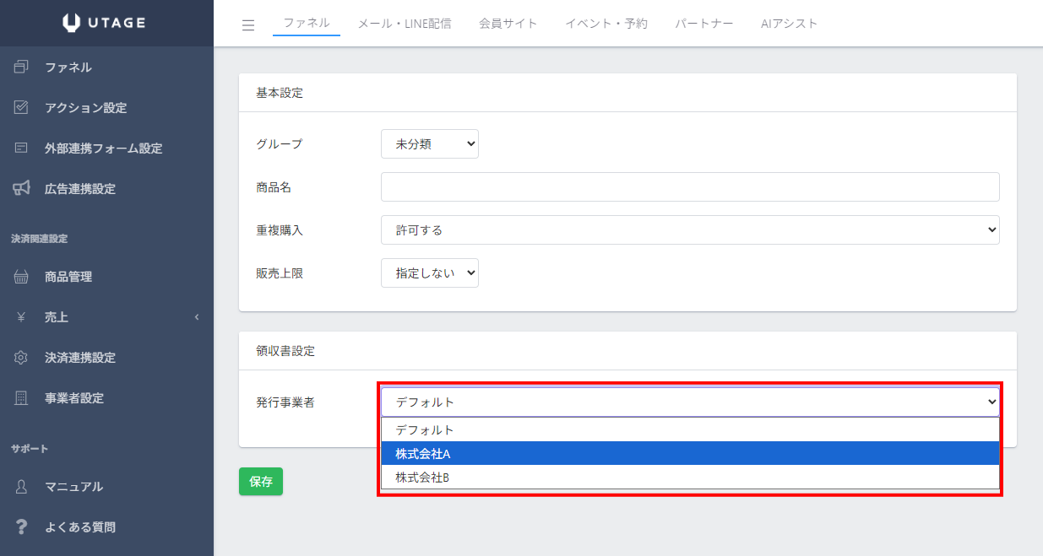Open the グループ dropdown showing 未分類
Image resolution: width=1043 pixels, height=556 pixels.
[x=429, y=144]
